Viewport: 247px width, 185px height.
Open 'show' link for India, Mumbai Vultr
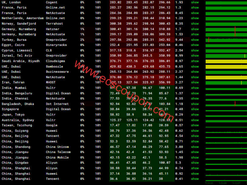195,88
